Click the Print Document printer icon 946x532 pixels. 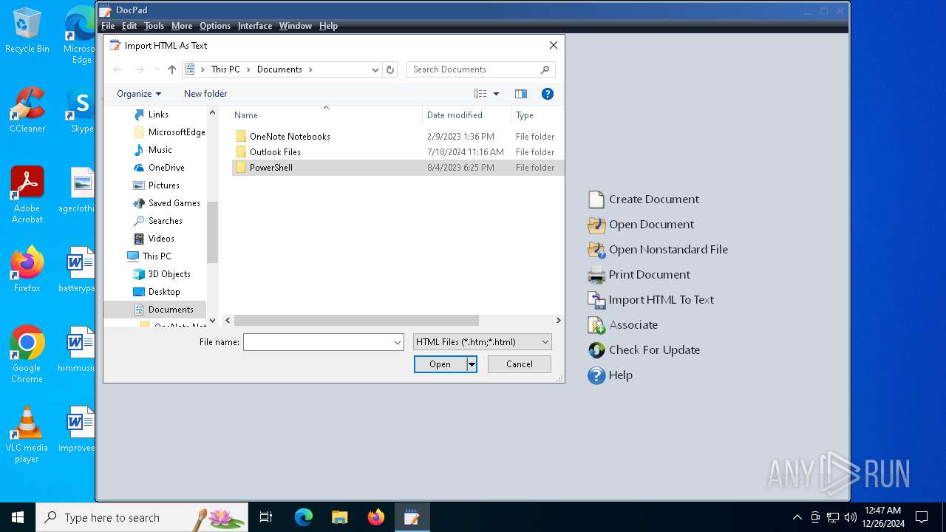[596, 275]
